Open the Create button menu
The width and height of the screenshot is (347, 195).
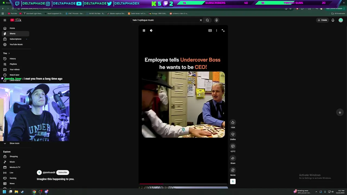(322, 20)
